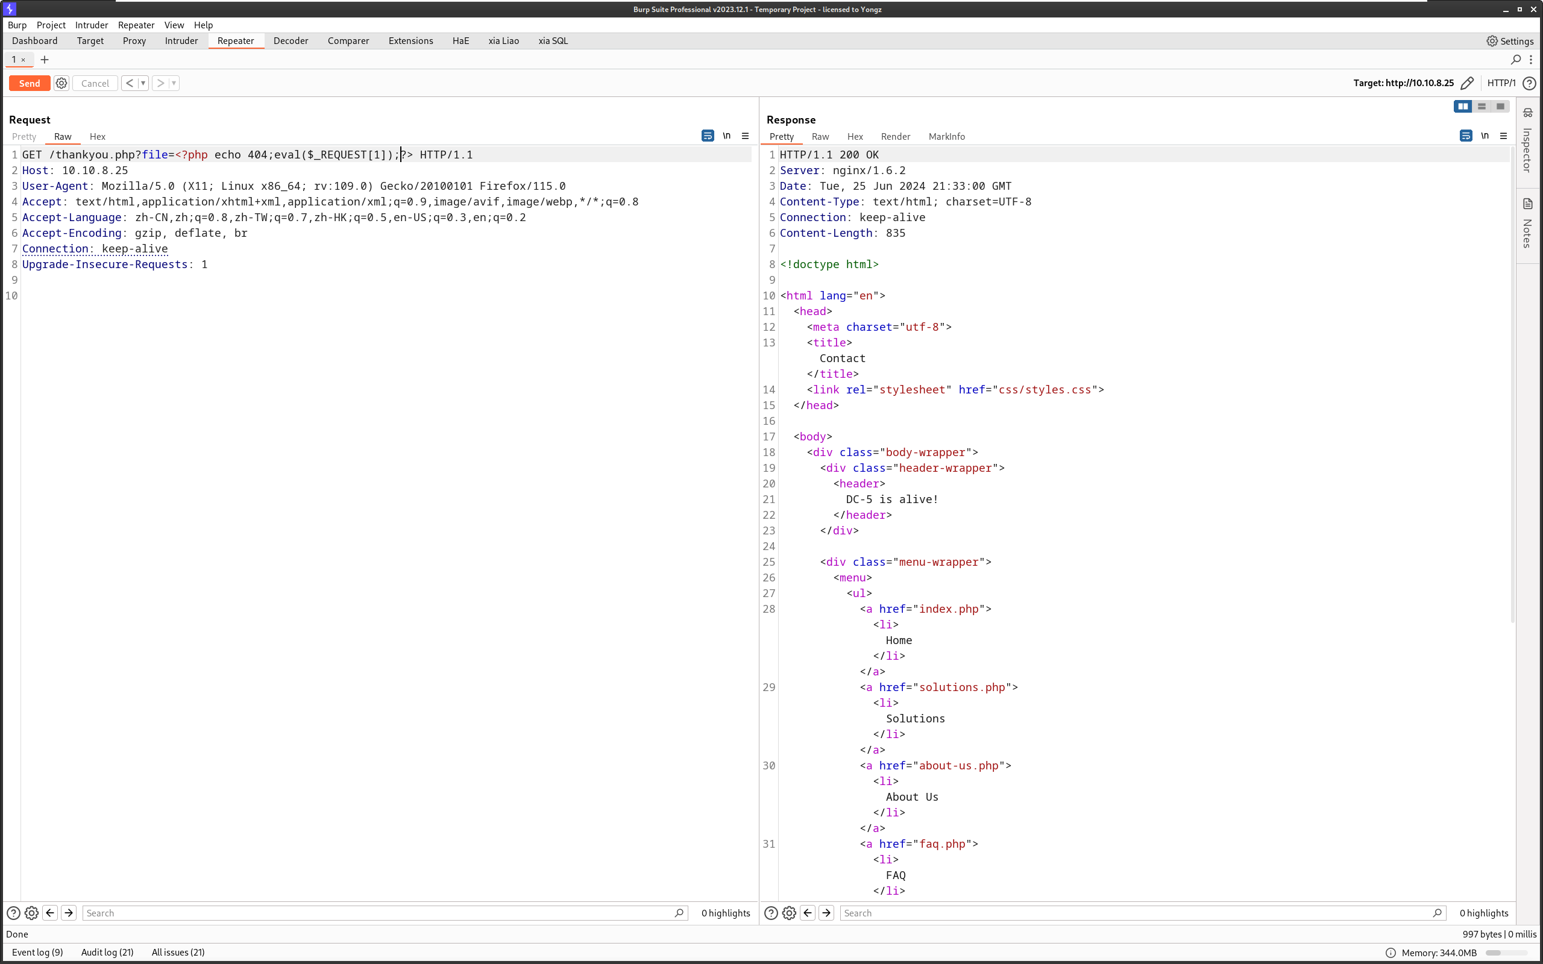The image size is (1543, 964).
Task: Open the Burp menu
Action: 17,25
